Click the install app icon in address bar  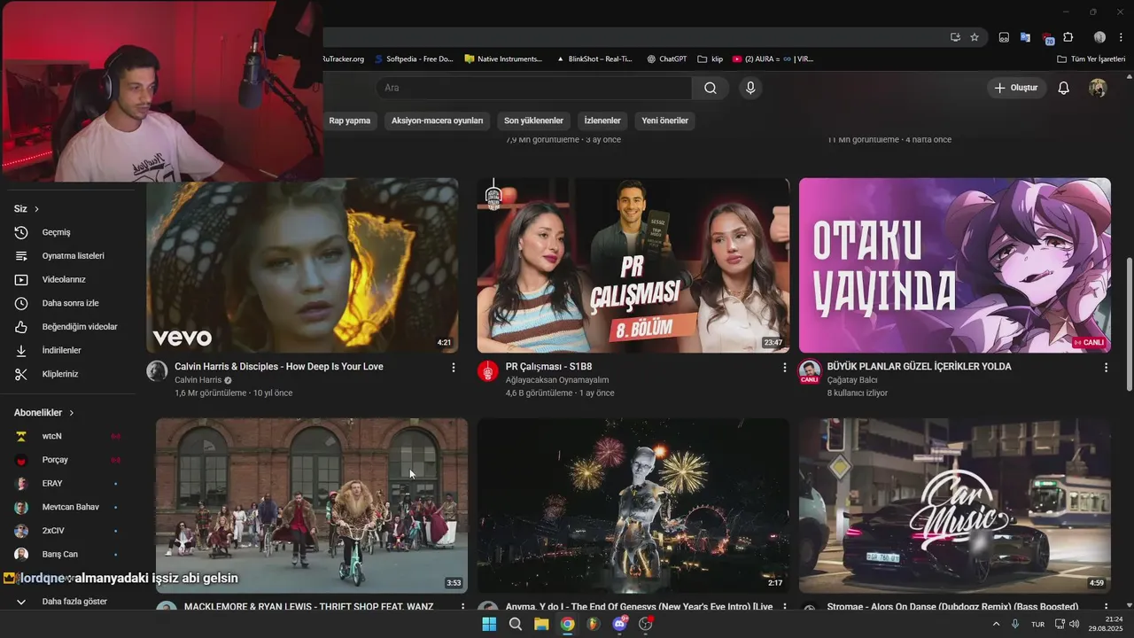[x=955, y=37]
